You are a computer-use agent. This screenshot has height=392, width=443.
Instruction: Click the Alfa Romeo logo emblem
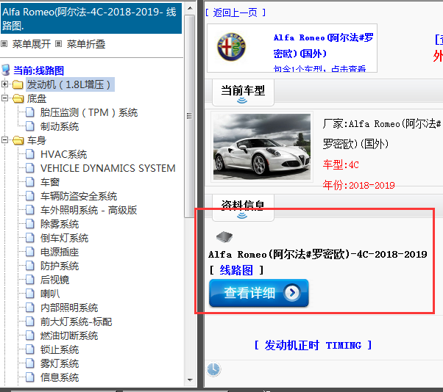(231, 47)
